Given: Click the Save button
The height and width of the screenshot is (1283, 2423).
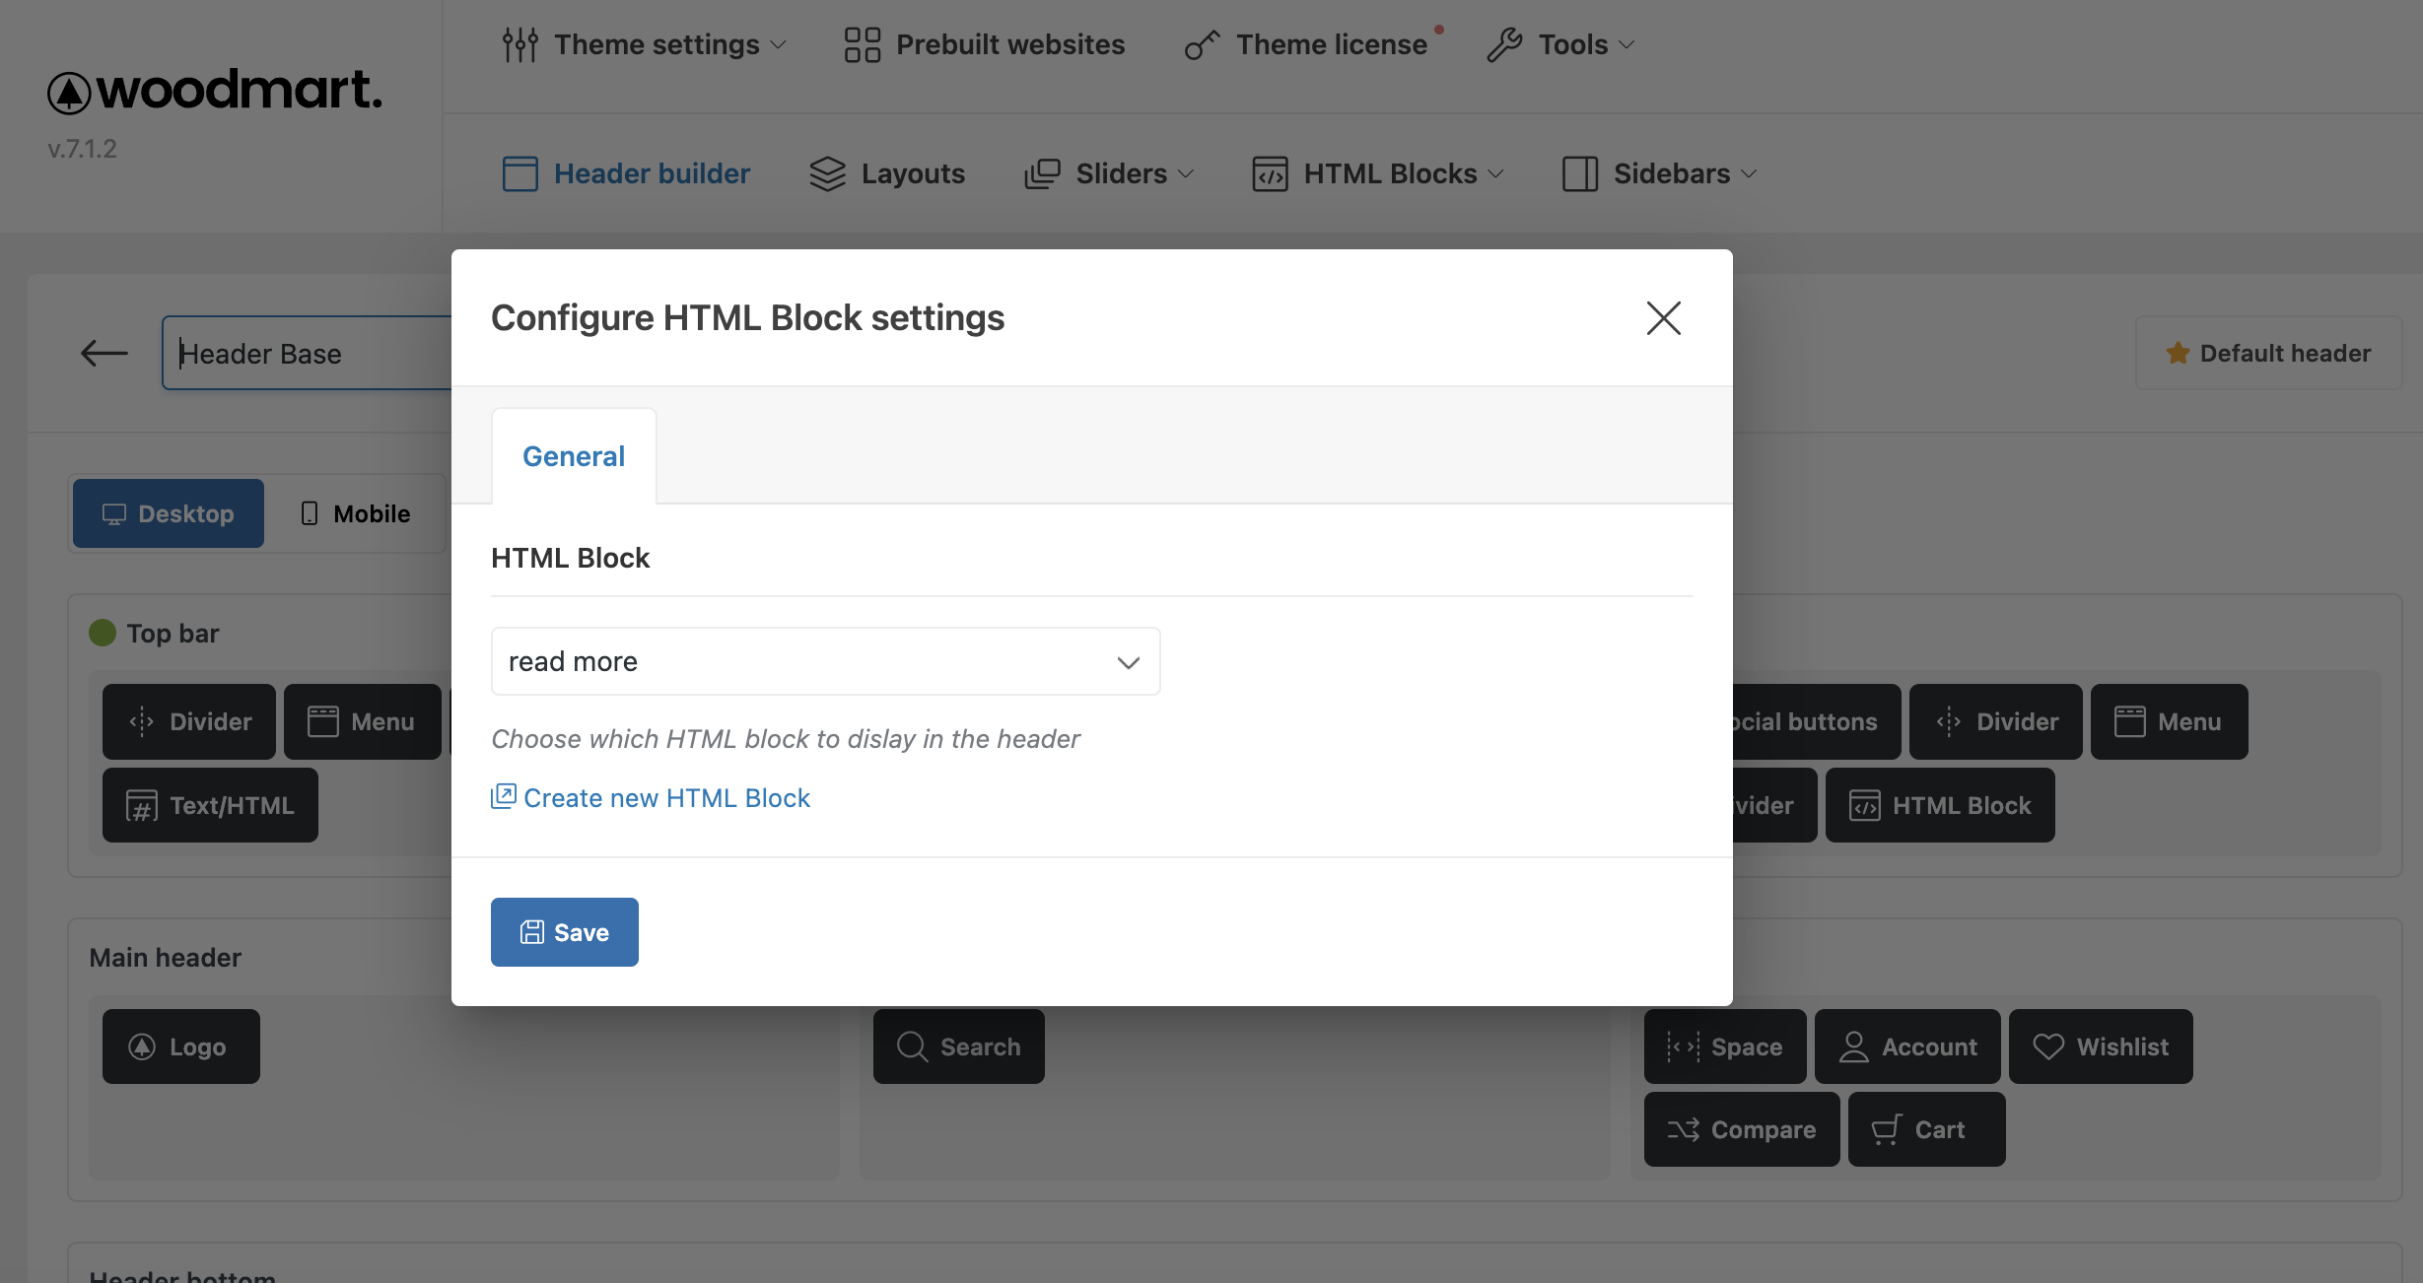Looking at the screenshot, I should 565,932.
